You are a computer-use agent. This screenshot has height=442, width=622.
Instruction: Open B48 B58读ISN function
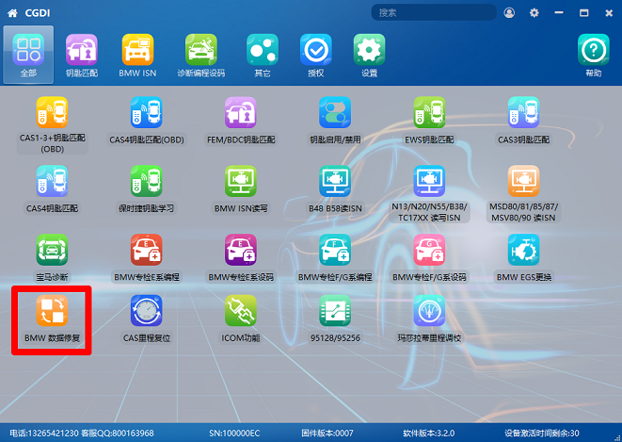pyautogui.click(x=335, y=189)
